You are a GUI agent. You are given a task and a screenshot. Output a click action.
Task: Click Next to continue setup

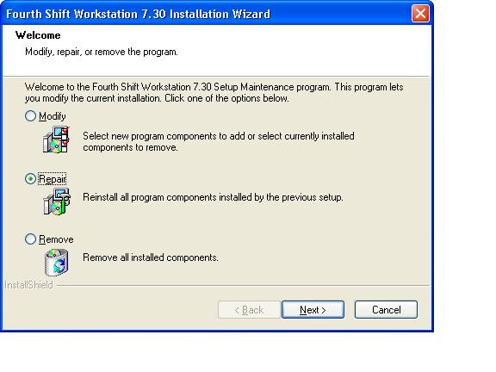(x=313, y=310)
